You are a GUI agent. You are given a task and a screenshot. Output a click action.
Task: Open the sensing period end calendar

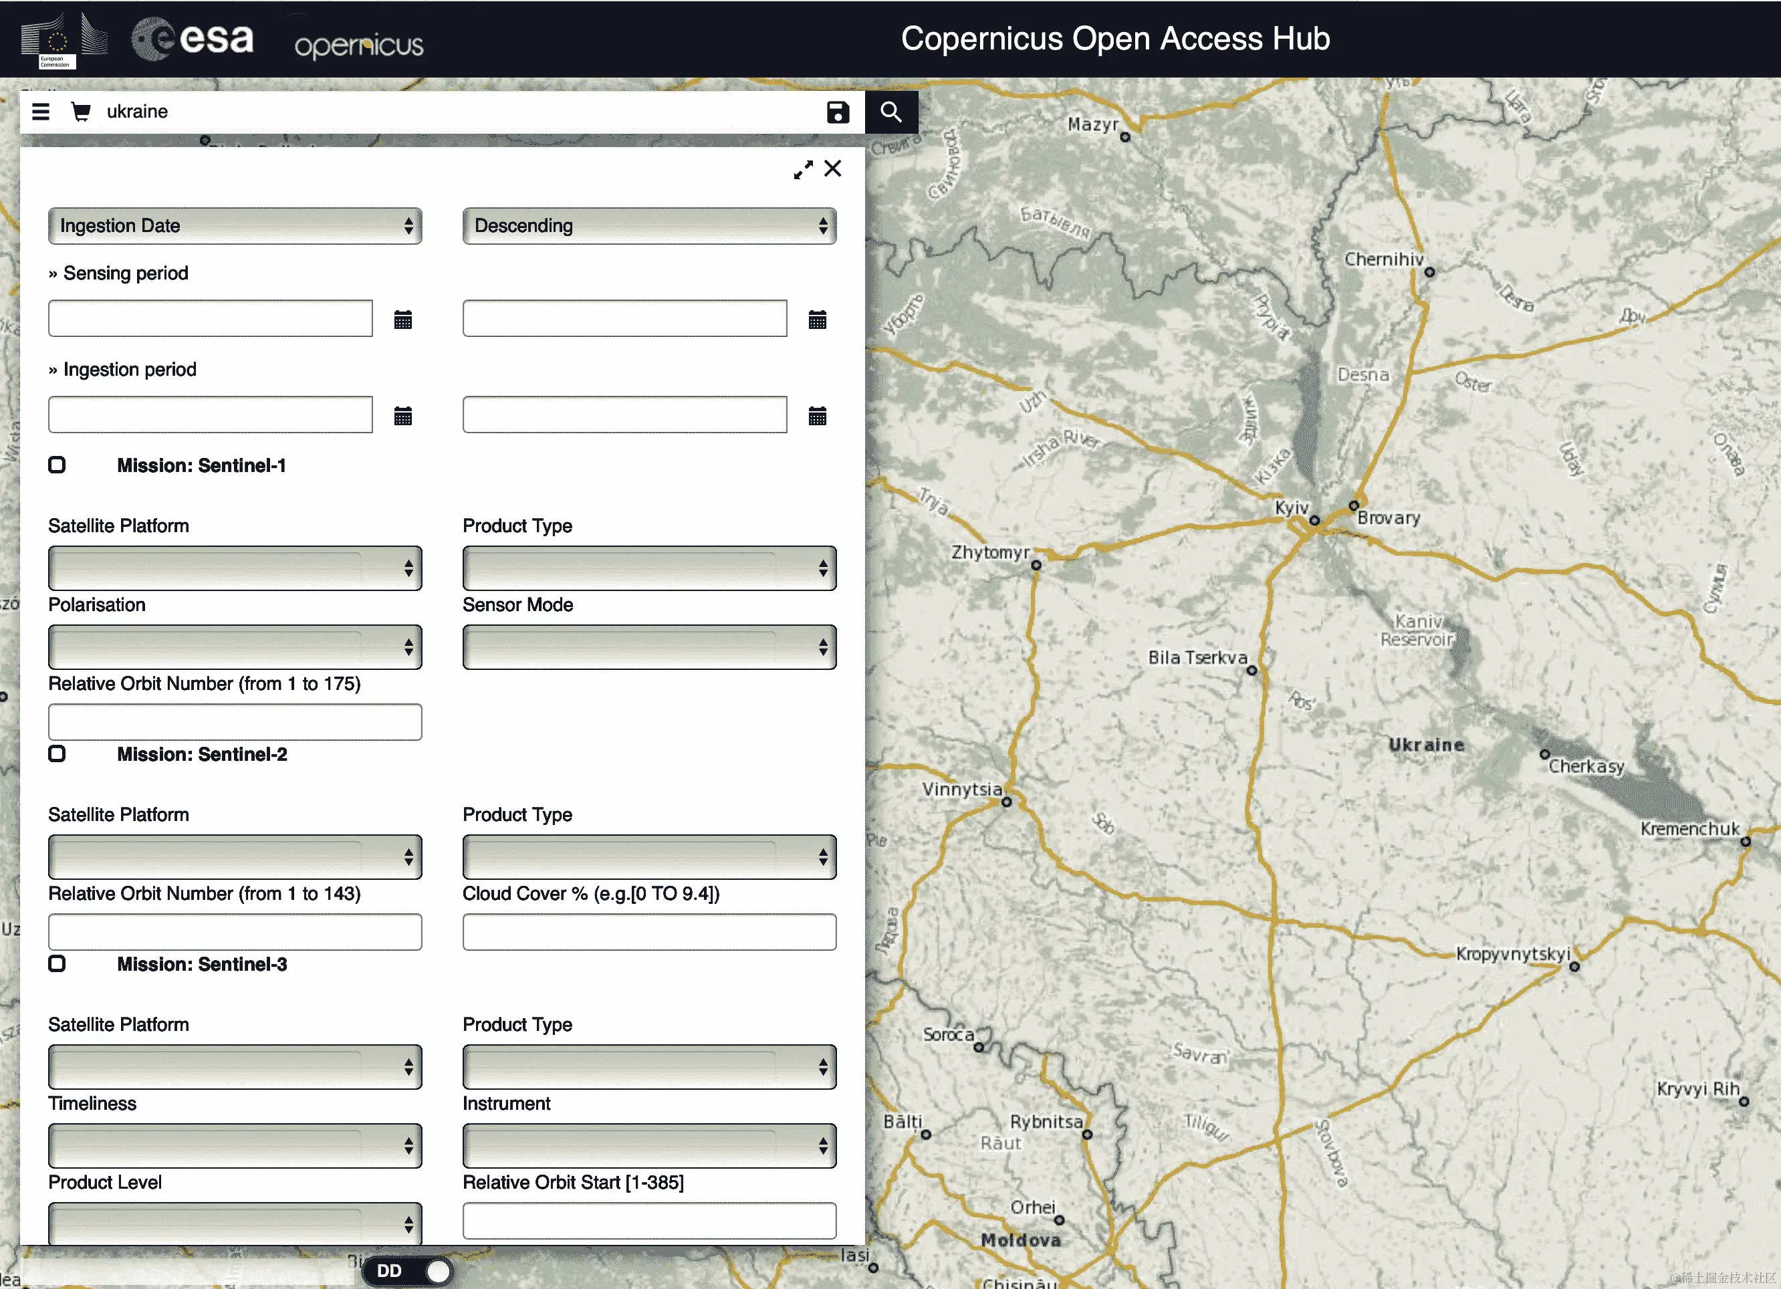point(818,320)
